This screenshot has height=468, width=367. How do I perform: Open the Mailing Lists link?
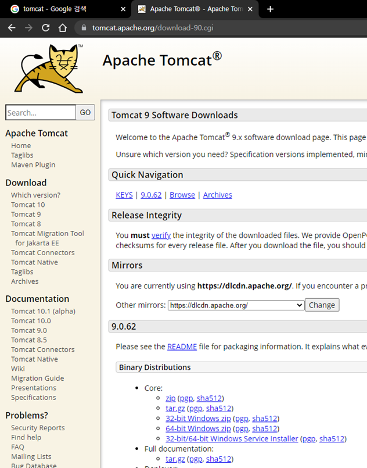coord(31,456)
